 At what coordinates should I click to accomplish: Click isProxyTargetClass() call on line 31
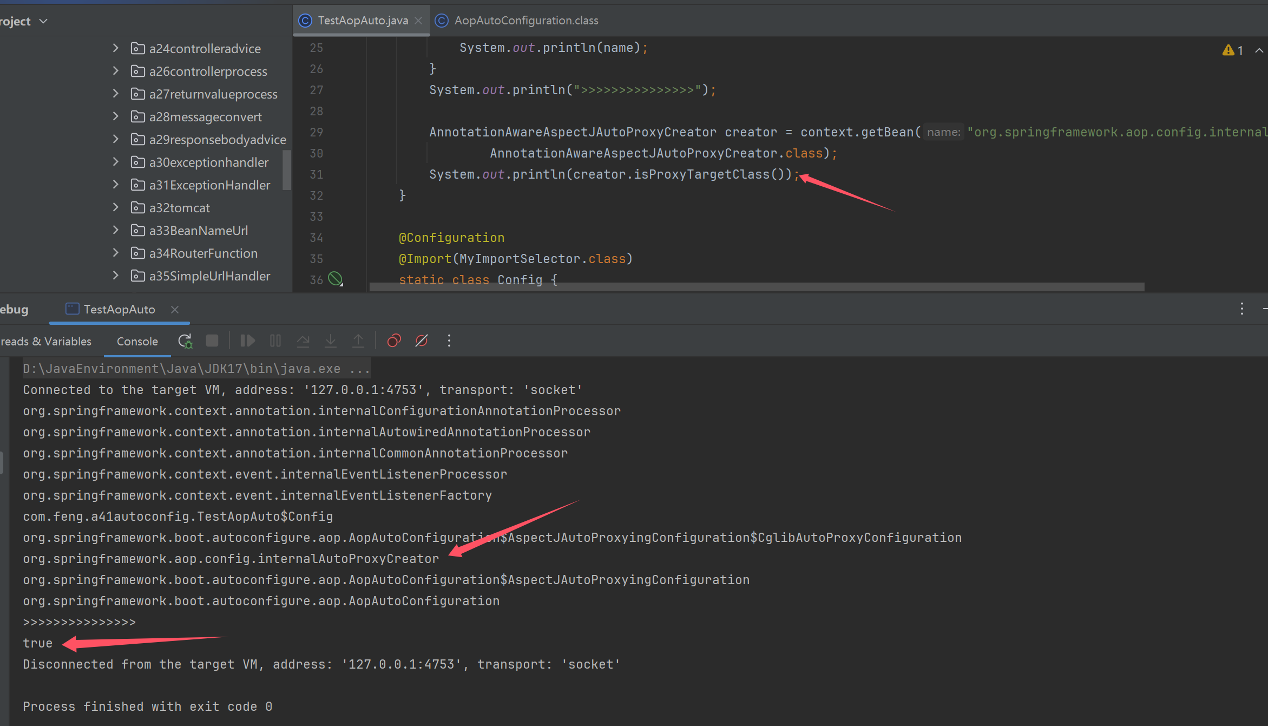[709, 174]
